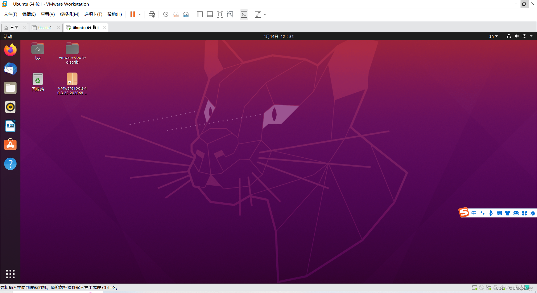Open the skin shirt icon on Sogou bar
Image resolution: width=537 pixels, height=293 pixels.
pyautogui.click(x=508, y=213)
